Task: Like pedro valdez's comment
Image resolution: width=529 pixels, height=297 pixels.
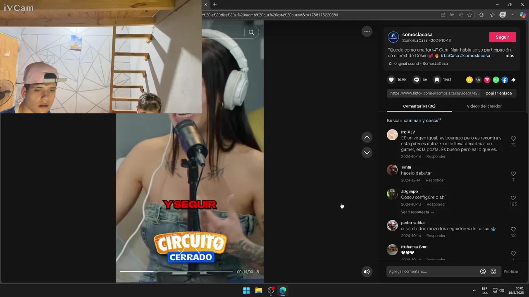Action: [x=513, y=229]
